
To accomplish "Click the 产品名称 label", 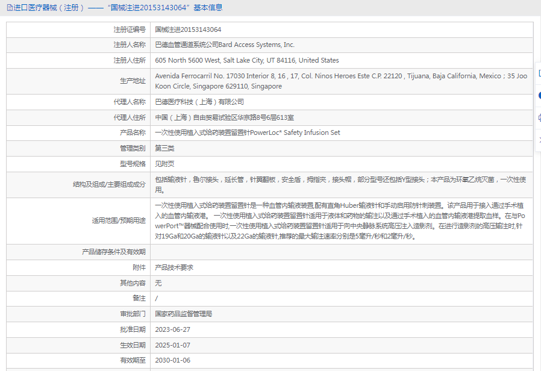I will click(x=133, y=132).
